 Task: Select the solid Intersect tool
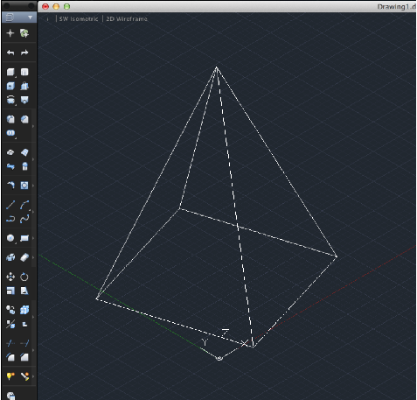pyautogui.click(x=10, y=133)
